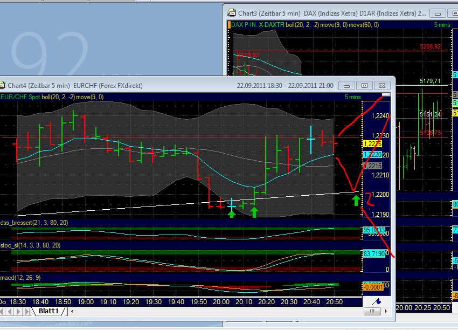This screenshot has height=330, width=458.
Task: Select the EUR/CHF Spot boll indicator label
Action: [52, 97]
